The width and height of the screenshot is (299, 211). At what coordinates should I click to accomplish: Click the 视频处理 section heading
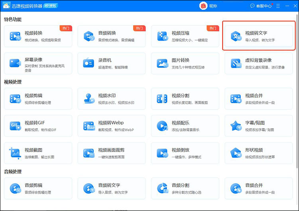click(13, 82)
